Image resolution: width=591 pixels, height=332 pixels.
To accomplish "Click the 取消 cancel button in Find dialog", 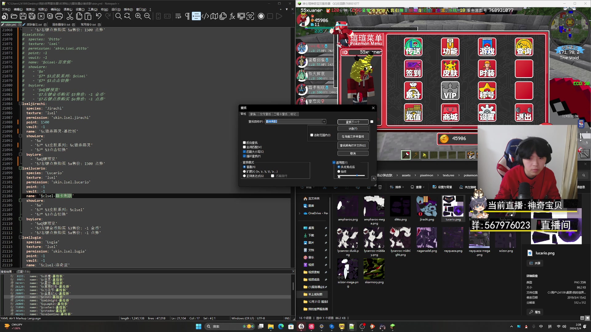I will (353, 153).
